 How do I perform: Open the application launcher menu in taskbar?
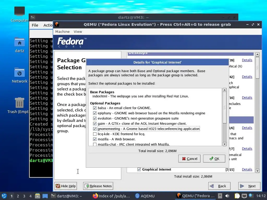tap(4, 196)
